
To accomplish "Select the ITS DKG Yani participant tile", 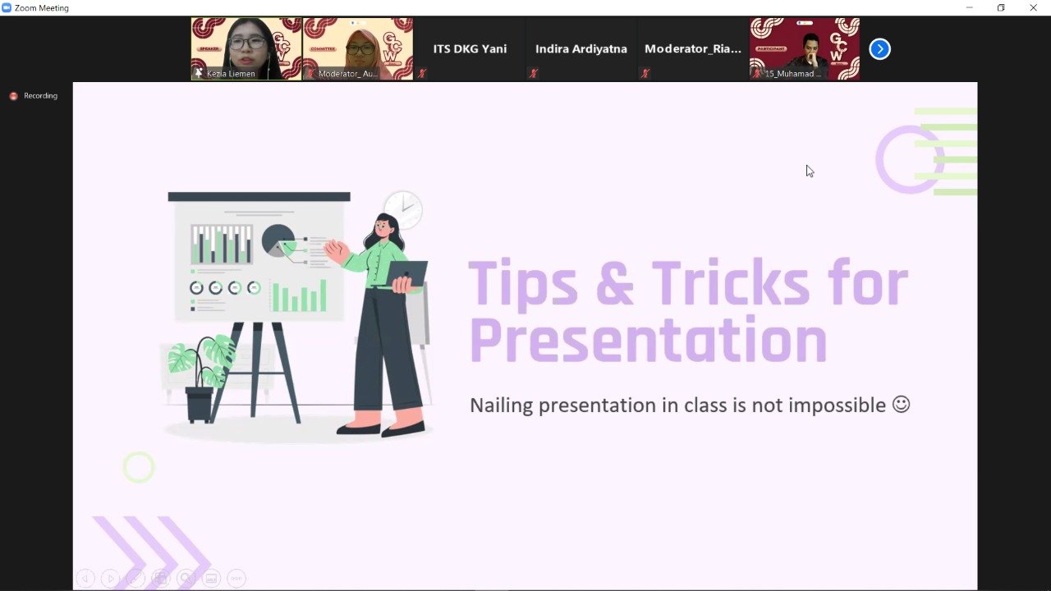I will (470, 49).
